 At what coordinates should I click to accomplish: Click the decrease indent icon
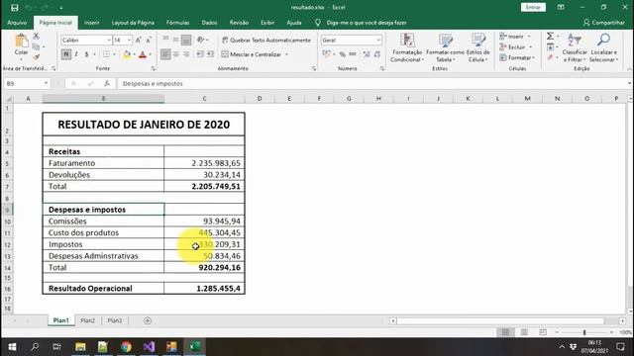pos(200,54)
